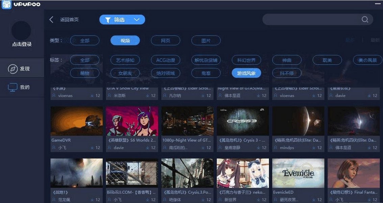This screenshot has height=203, width=383.
Task: Click the search magnifier icon
Action: pos(365,20)
